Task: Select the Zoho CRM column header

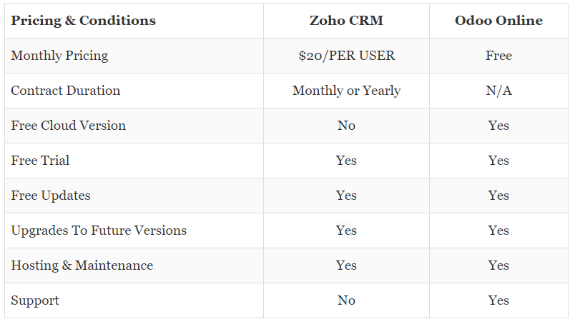Action: tap(346, 21)
